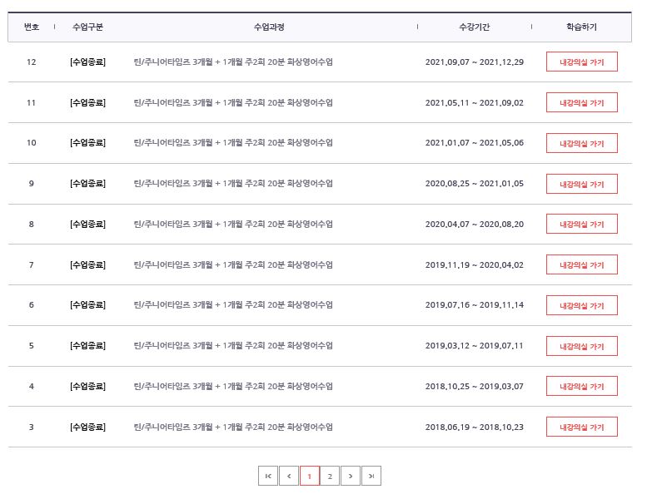Open page 2 of the course list
The image size is (657, 494).
[330, 476]
